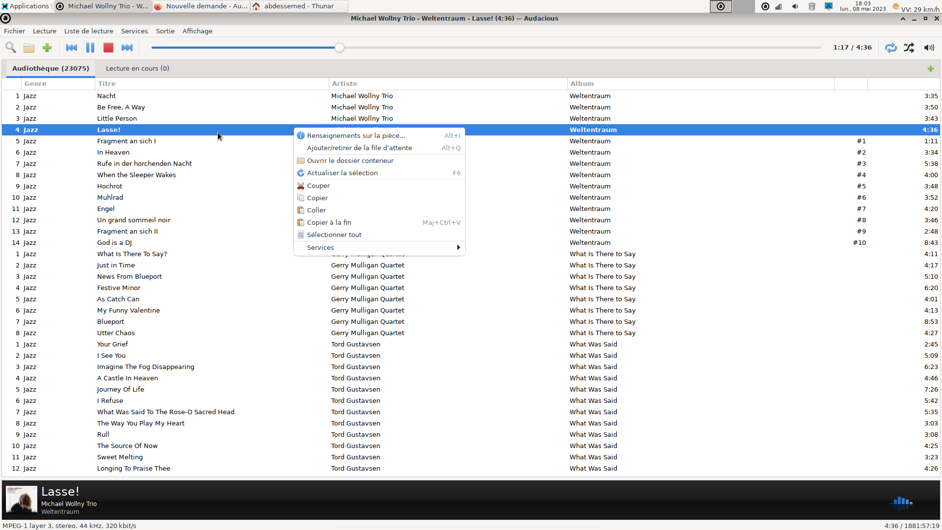942x530 pixels.
Task: Expand the Services submenu arrow
Action: pyautogui.click(x=458, y=247)
